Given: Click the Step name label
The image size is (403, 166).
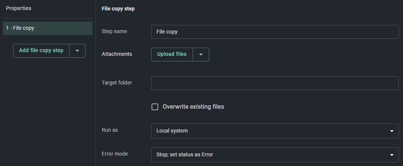Looking at the screenshot, I should (x=114, y=31).
